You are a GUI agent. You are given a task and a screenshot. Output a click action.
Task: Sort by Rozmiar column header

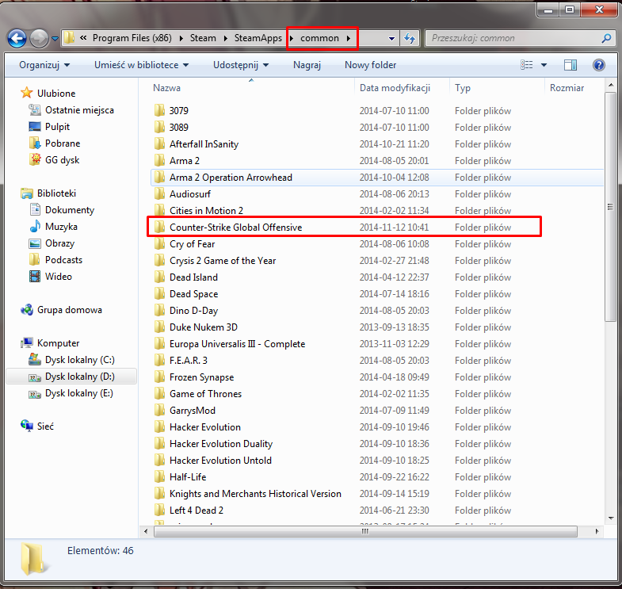[567, 88]
